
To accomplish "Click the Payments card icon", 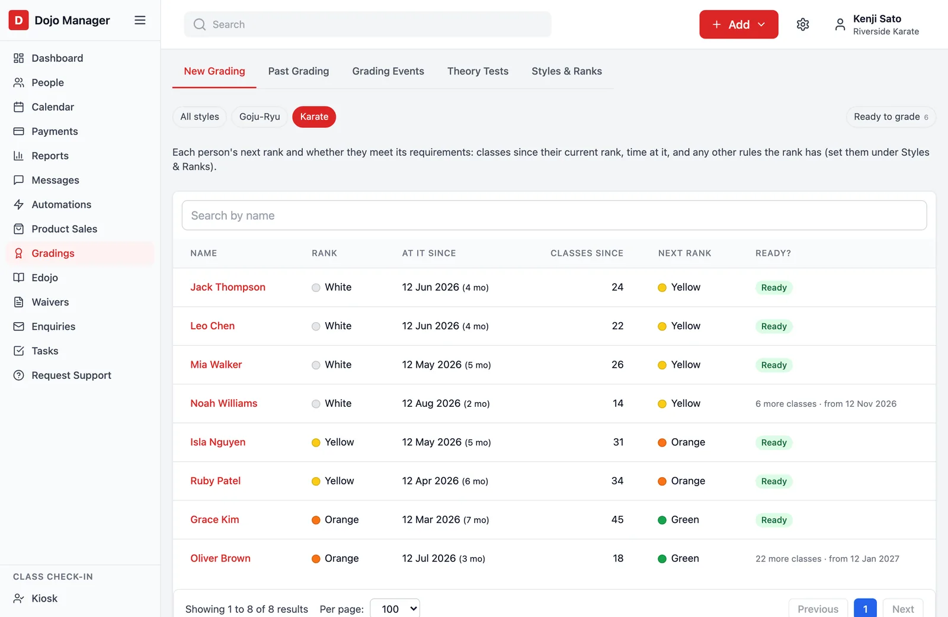I will pyautogui.click(x=19, y=131).
